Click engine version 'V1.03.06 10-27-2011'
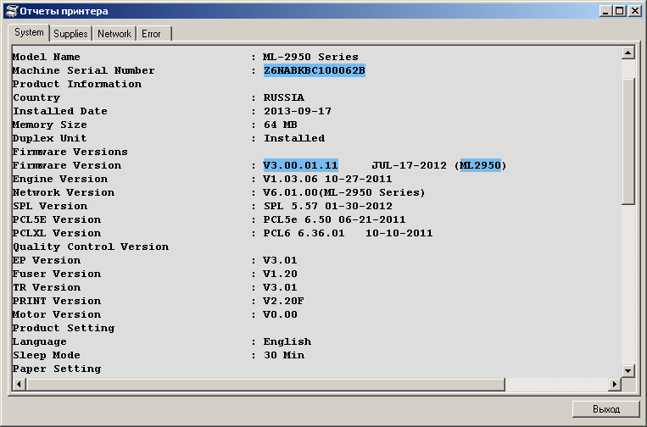The width and height of the screenshot is (647, 427). click(327, 179)
